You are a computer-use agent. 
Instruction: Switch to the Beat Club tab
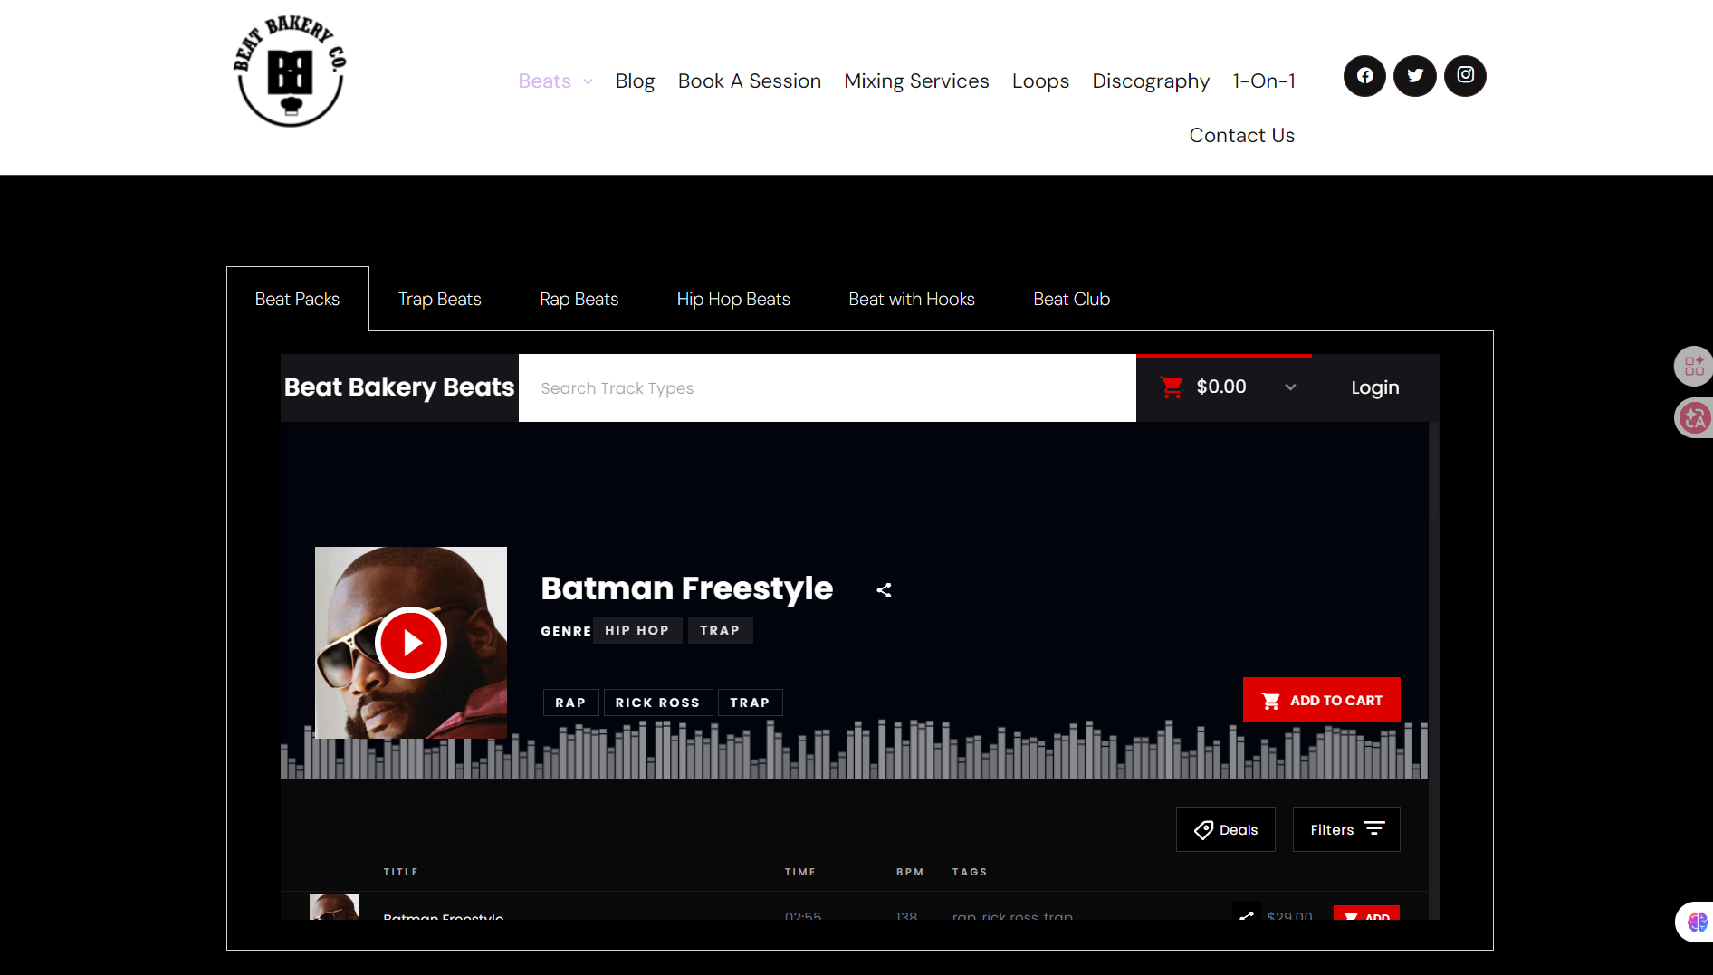pos(1072,300)
